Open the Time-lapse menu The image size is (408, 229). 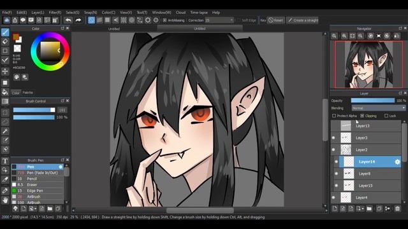(x=199, y=13)
